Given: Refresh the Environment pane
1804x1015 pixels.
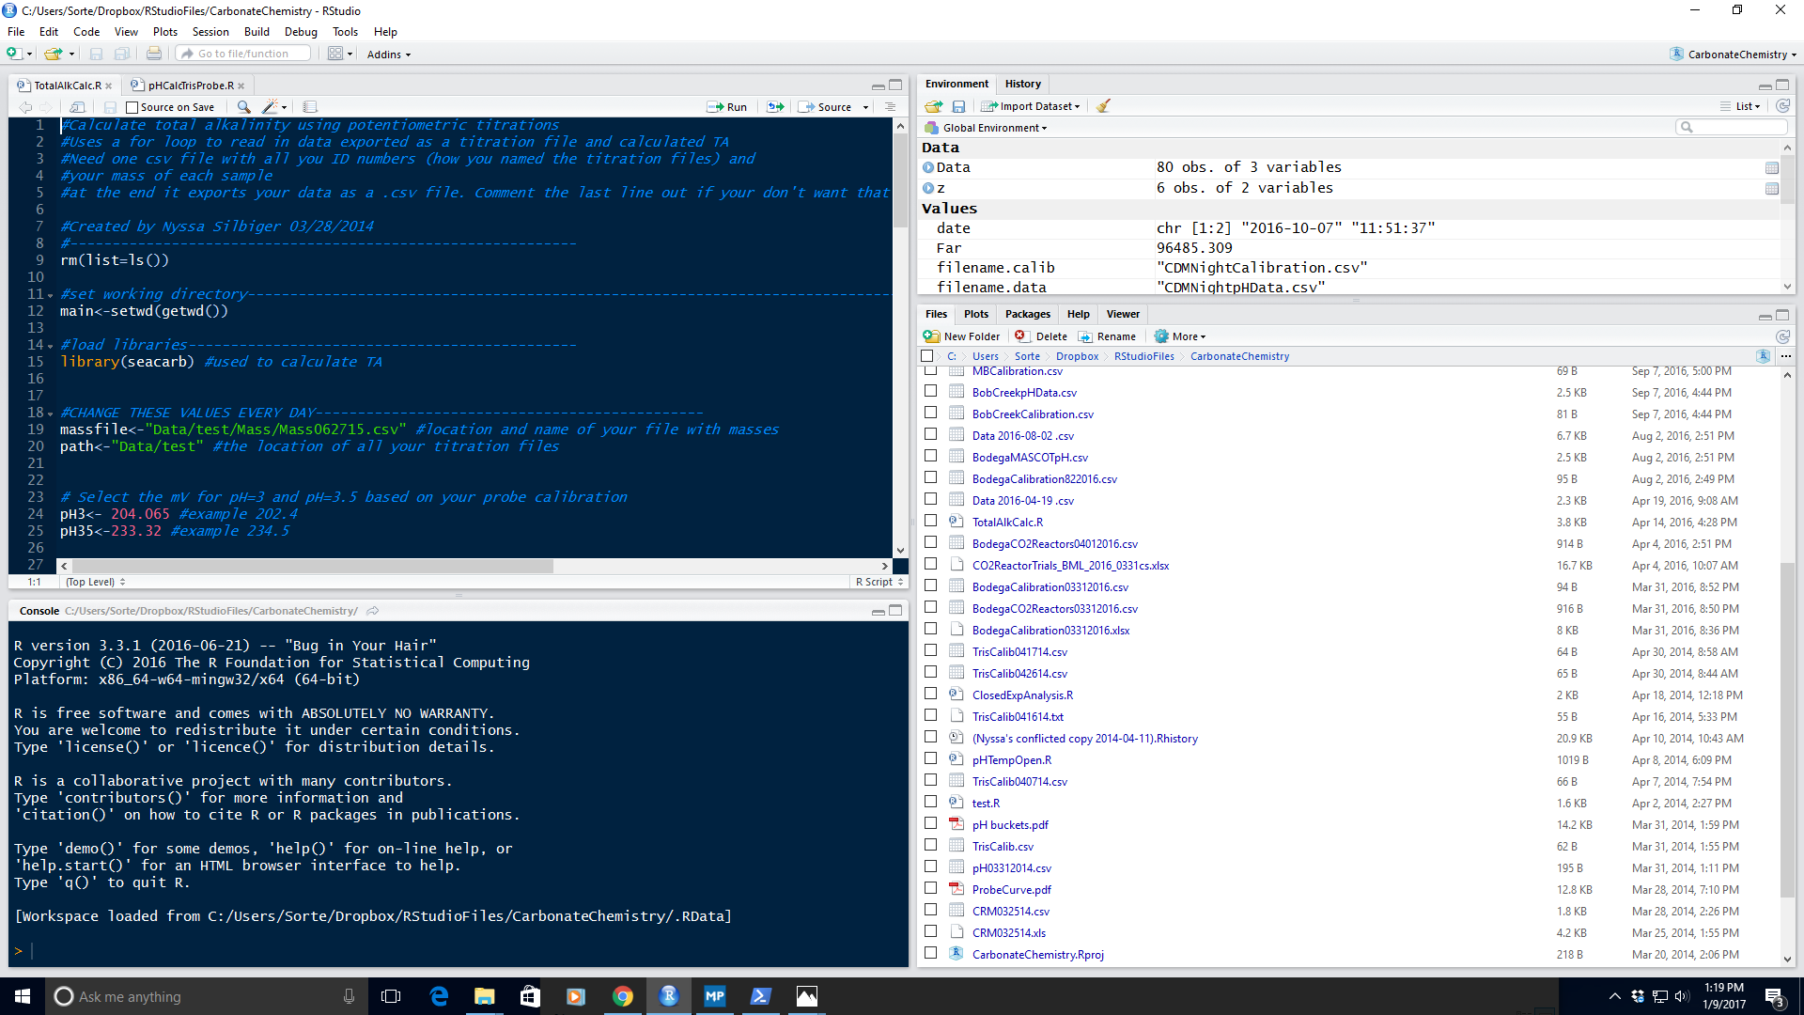Looking at the screenshot, I should [1782, 106].
